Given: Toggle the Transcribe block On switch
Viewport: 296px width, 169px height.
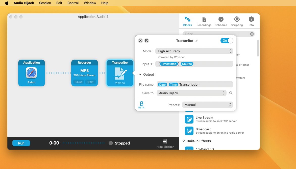Looking at the screenshot, I should pyautogui.click(x=227, y=41).
